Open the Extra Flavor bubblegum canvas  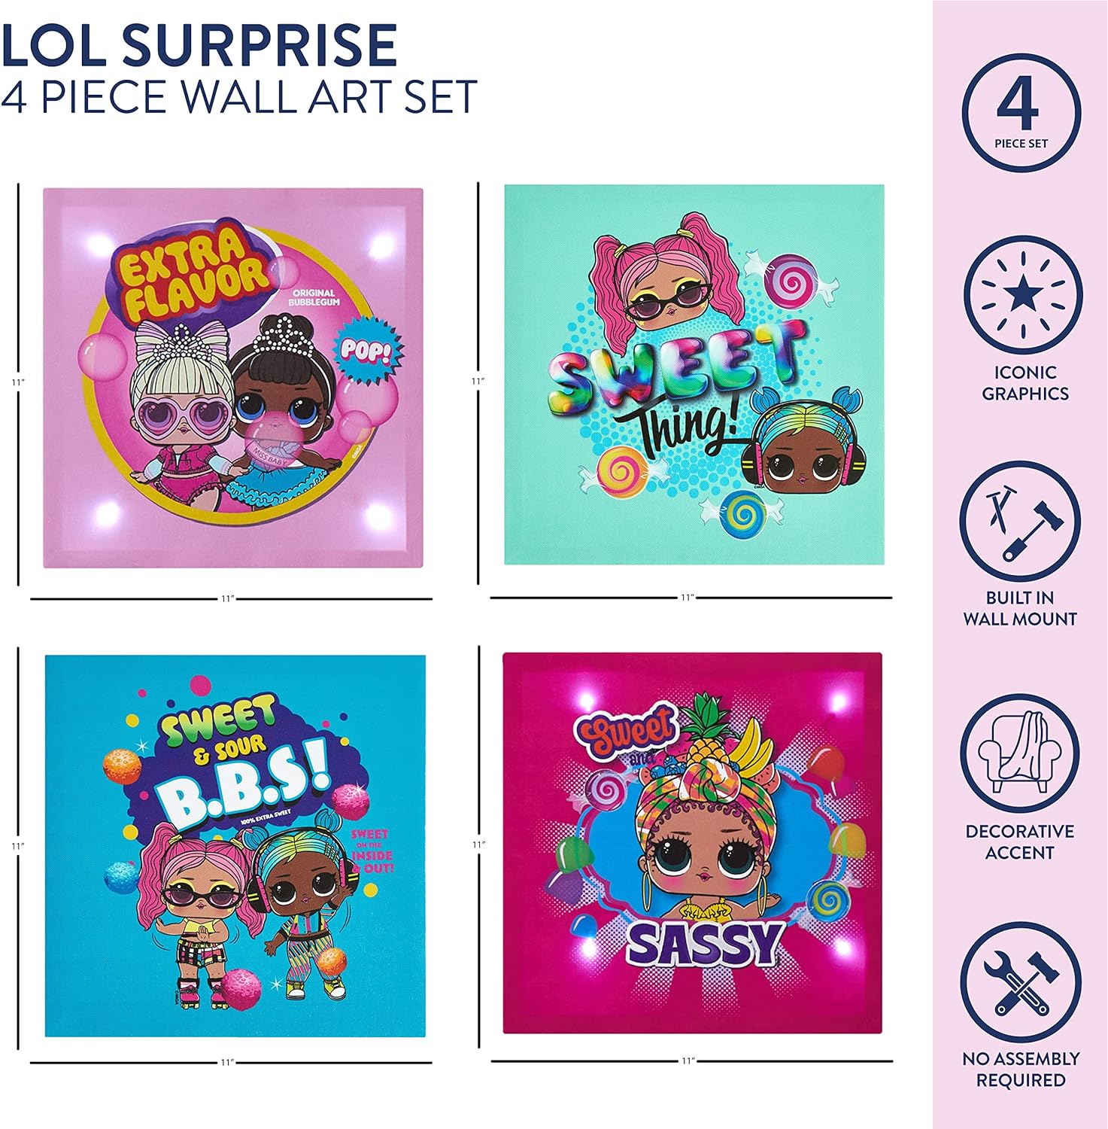233,378
